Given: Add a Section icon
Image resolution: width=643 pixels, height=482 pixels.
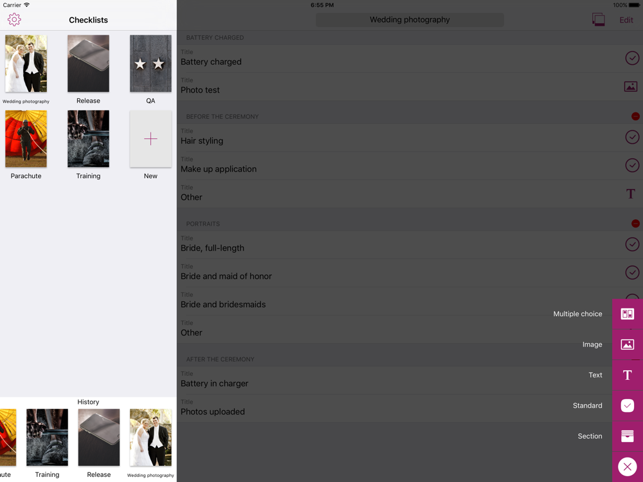Looking at the screenshot, I should 628,436.
